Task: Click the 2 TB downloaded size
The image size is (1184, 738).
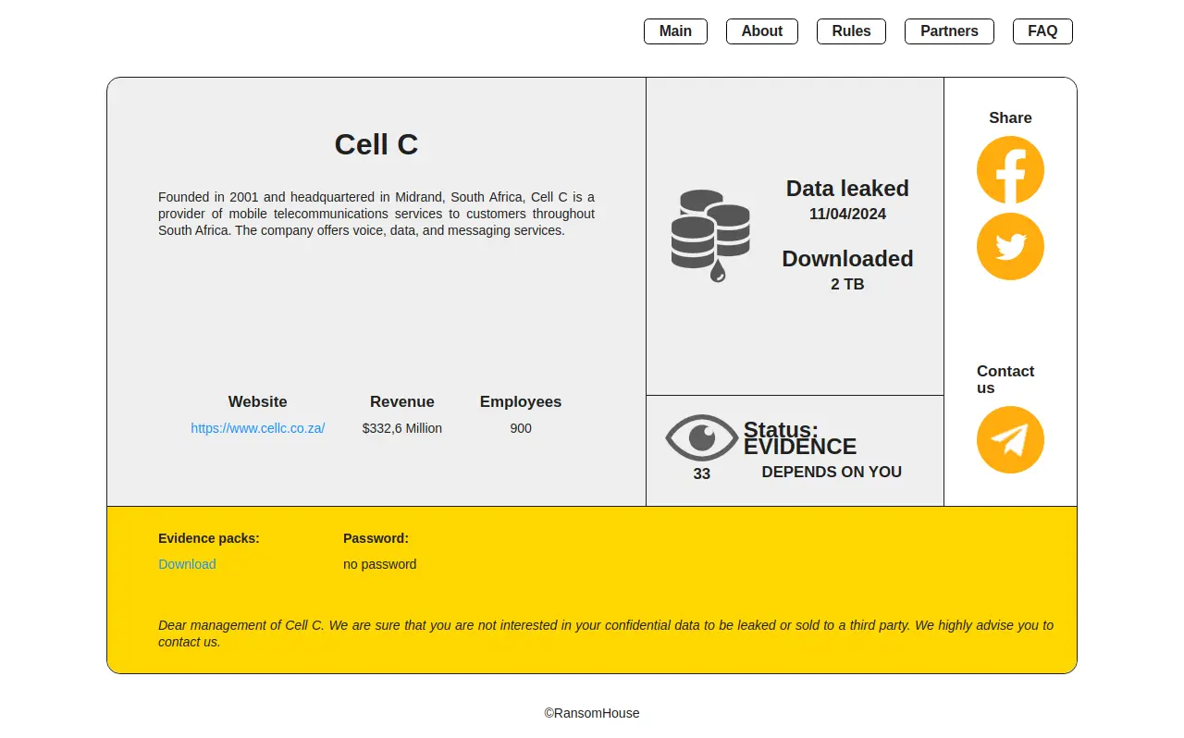Action: click(x=847, y=284)
